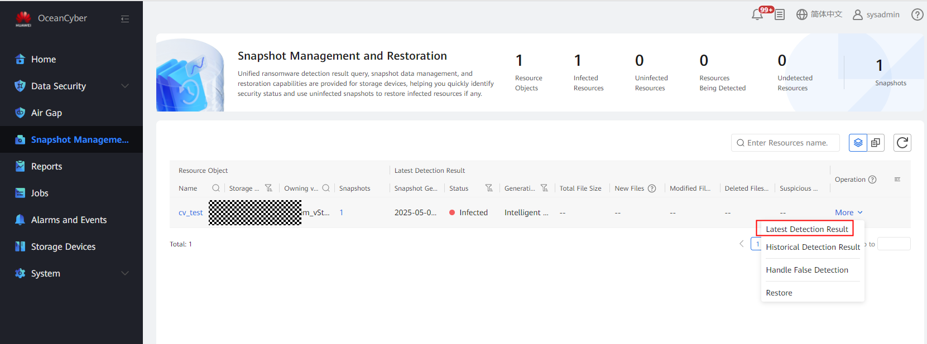Viewport: 927px width, 344px height.
Task: Open Storage Devices in sidebar
Action: 63,246
